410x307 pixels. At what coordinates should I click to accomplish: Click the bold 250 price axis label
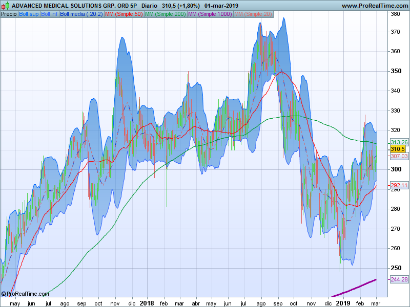tap(396, 268)
